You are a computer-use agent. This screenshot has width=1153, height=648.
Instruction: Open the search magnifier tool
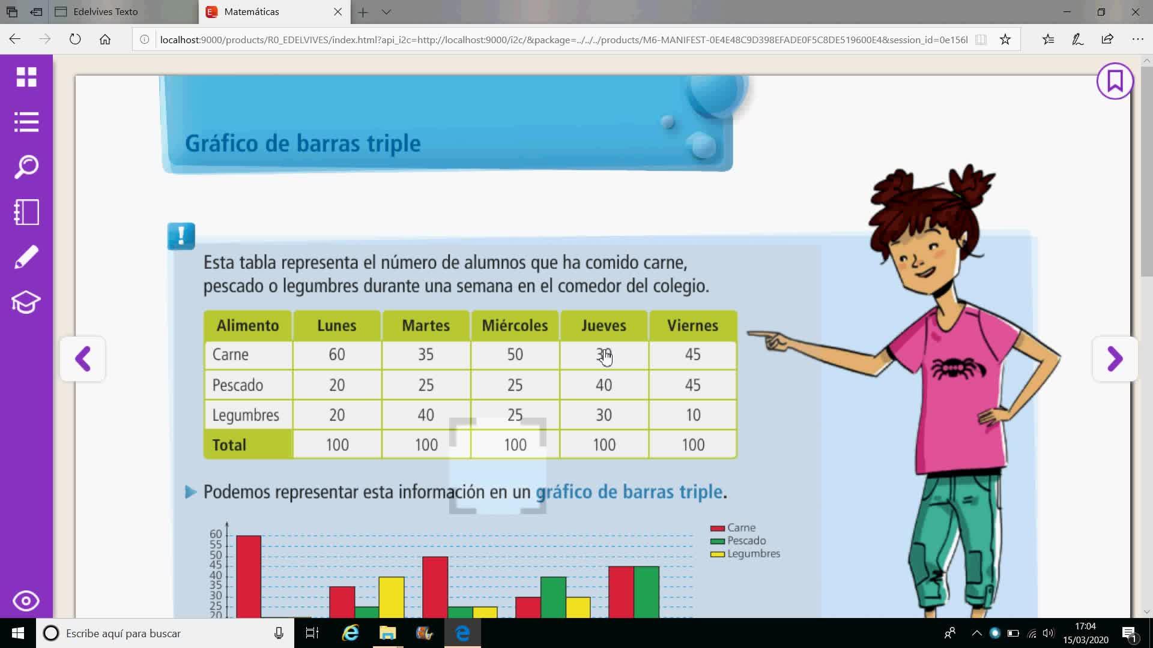26,167
